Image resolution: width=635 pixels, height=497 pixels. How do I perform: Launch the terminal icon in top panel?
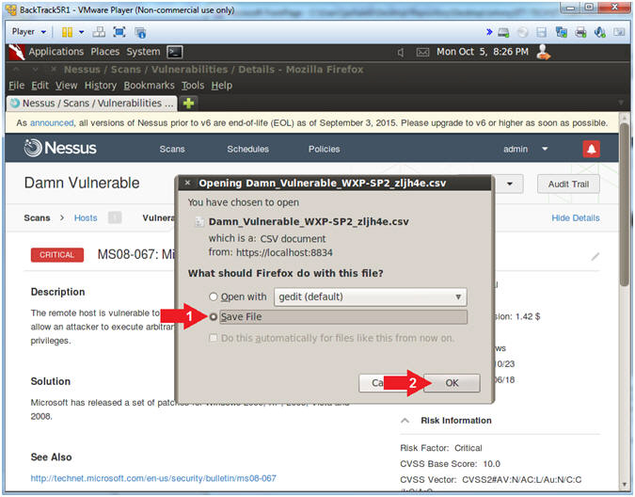175,52
